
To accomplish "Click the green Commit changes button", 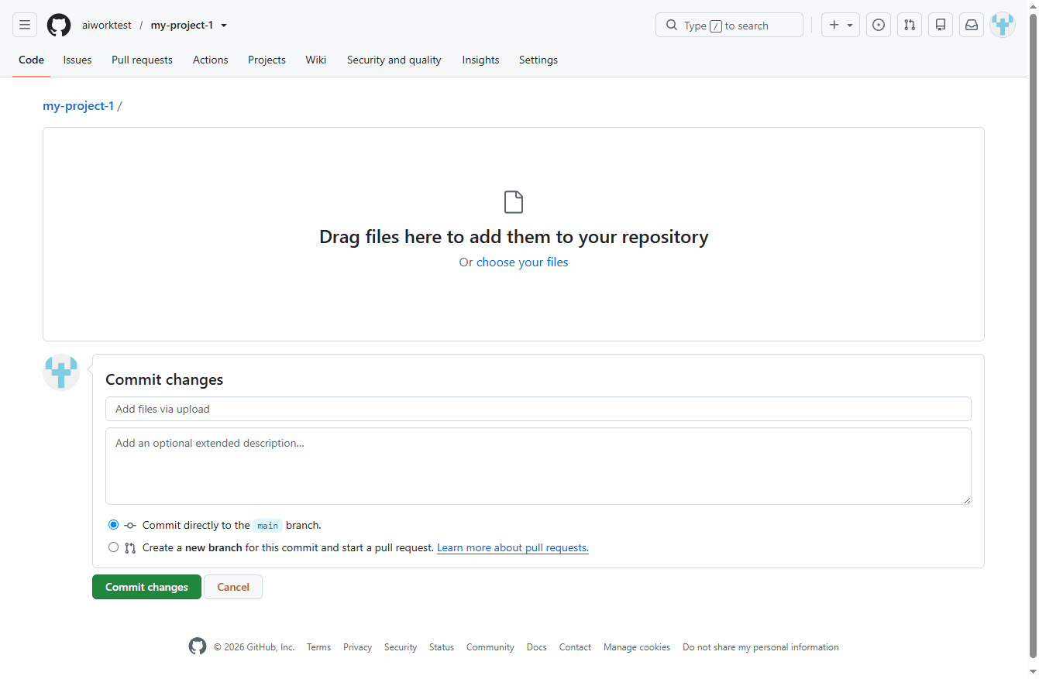I will 146,587.
